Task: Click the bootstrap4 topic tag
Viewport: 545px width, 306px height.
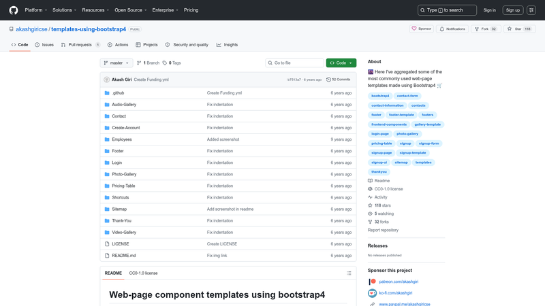Action: tap(380, 96)
